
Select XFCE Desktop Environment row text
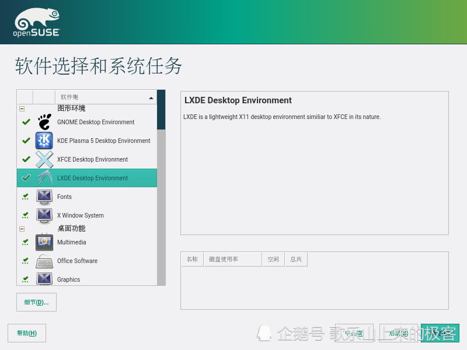92,159
